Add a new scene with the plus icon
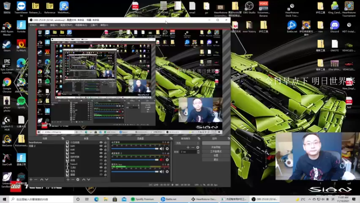 tap(31, 180)
